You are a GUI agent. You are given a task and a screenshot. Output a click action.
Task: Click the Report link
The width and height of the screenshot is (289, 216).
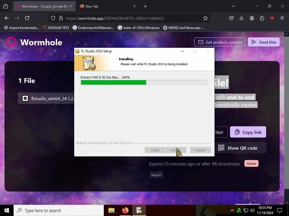[156, 175]
